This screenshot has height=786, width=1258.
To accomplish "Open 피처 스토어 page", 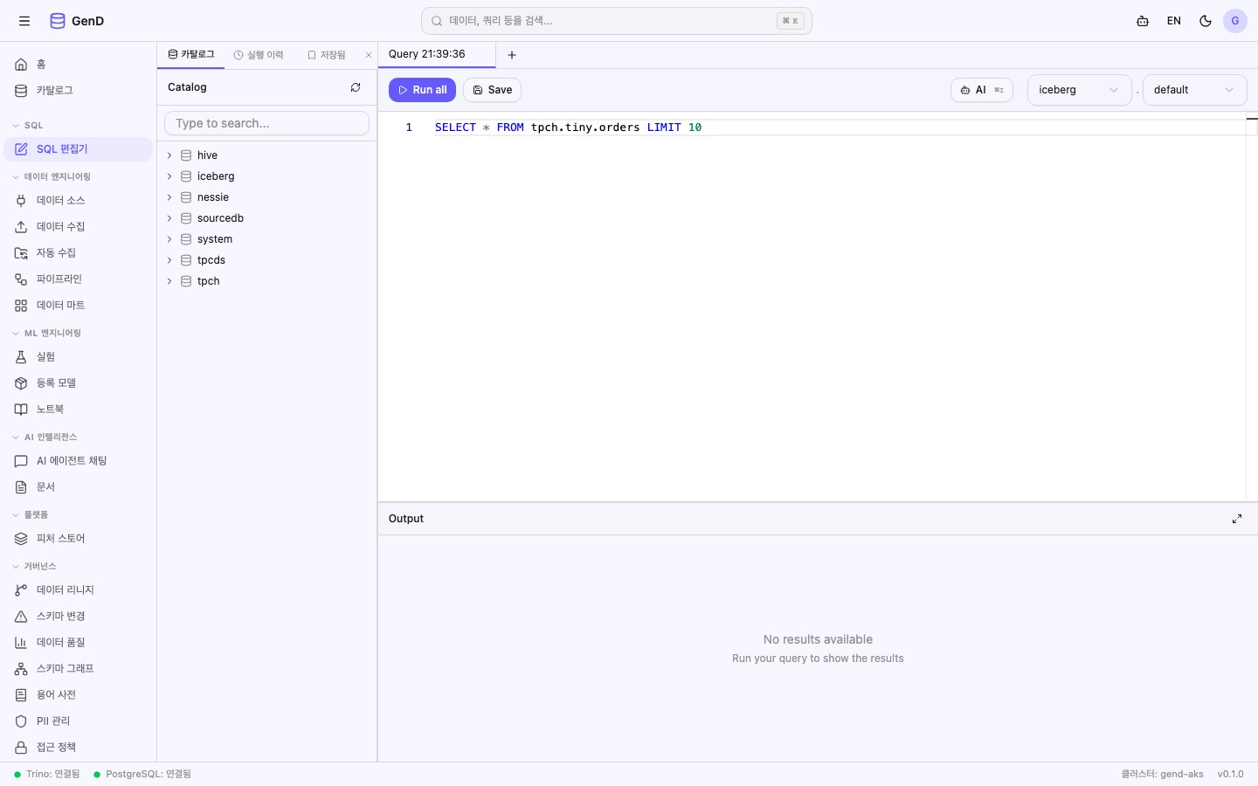I will [79, 539].
